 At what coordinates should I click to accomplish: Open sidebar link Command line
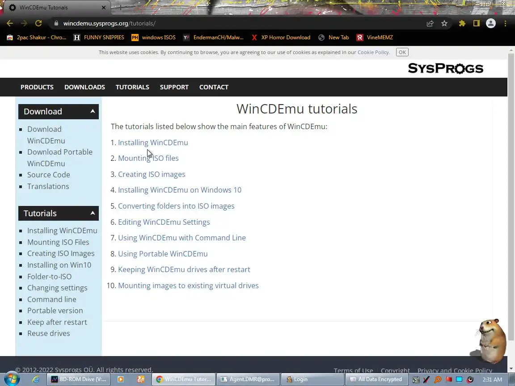[x=51, y=299]
